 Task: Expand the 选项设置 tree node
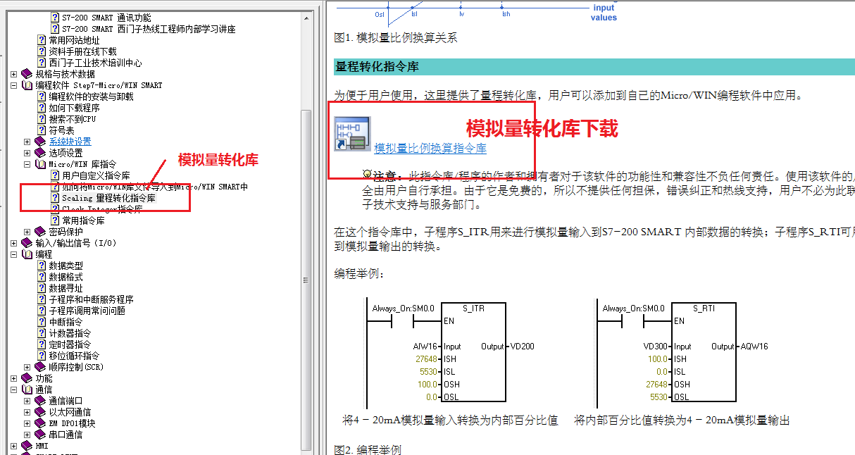tap(27, 153)
